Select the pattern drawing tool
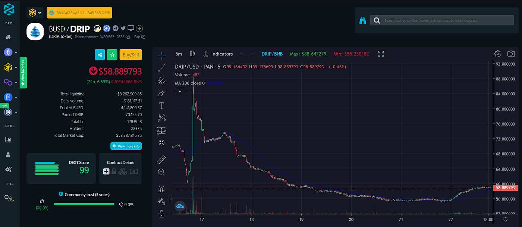Viewport: 522px width, 227px height. click(161, 118)
